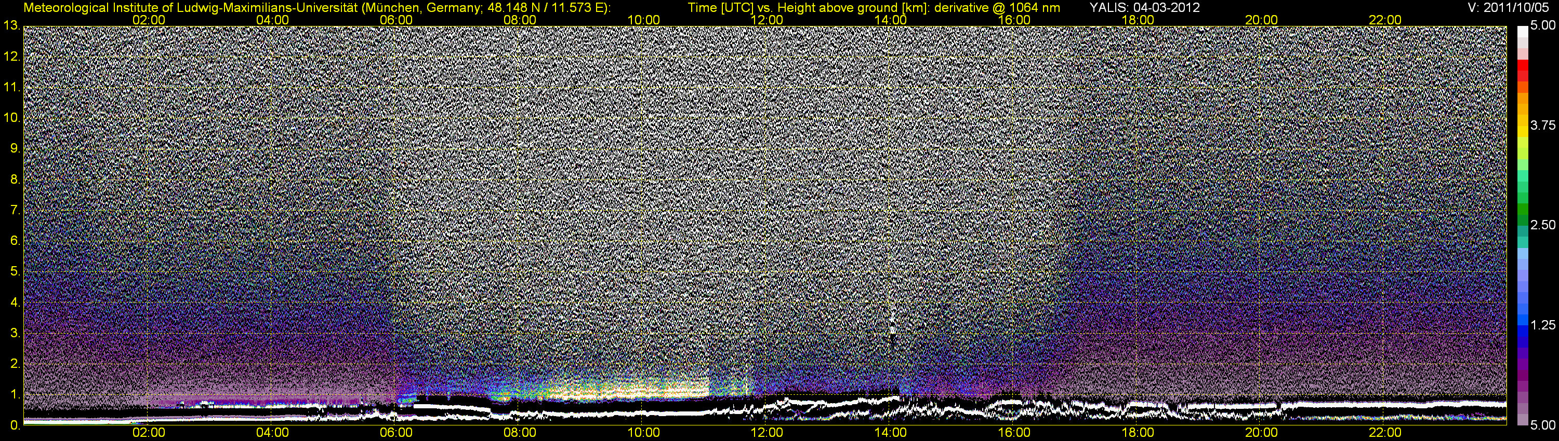
Task: Click the 08:00 label on the bottom time axis
Action: tap(520, 433)
